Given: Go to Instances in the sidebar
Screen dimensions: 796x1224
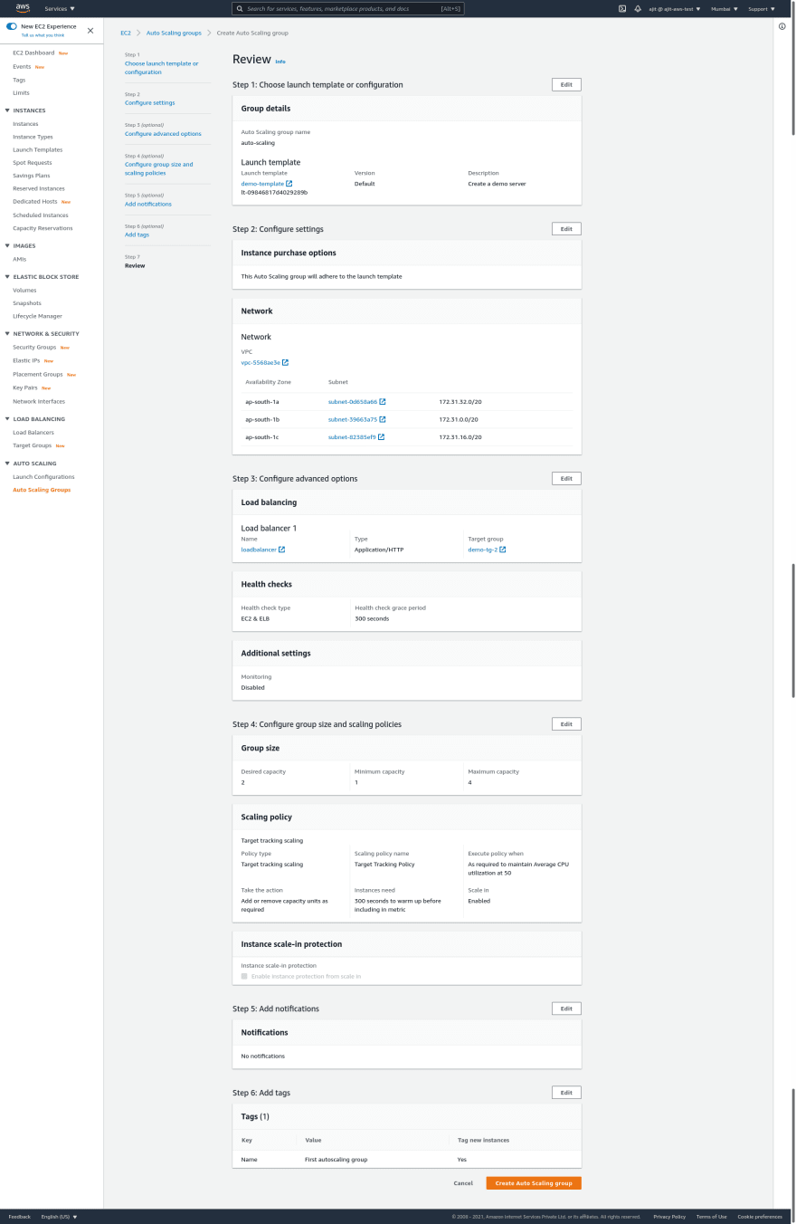Looking at the screenshot, I should pos(25,124).
